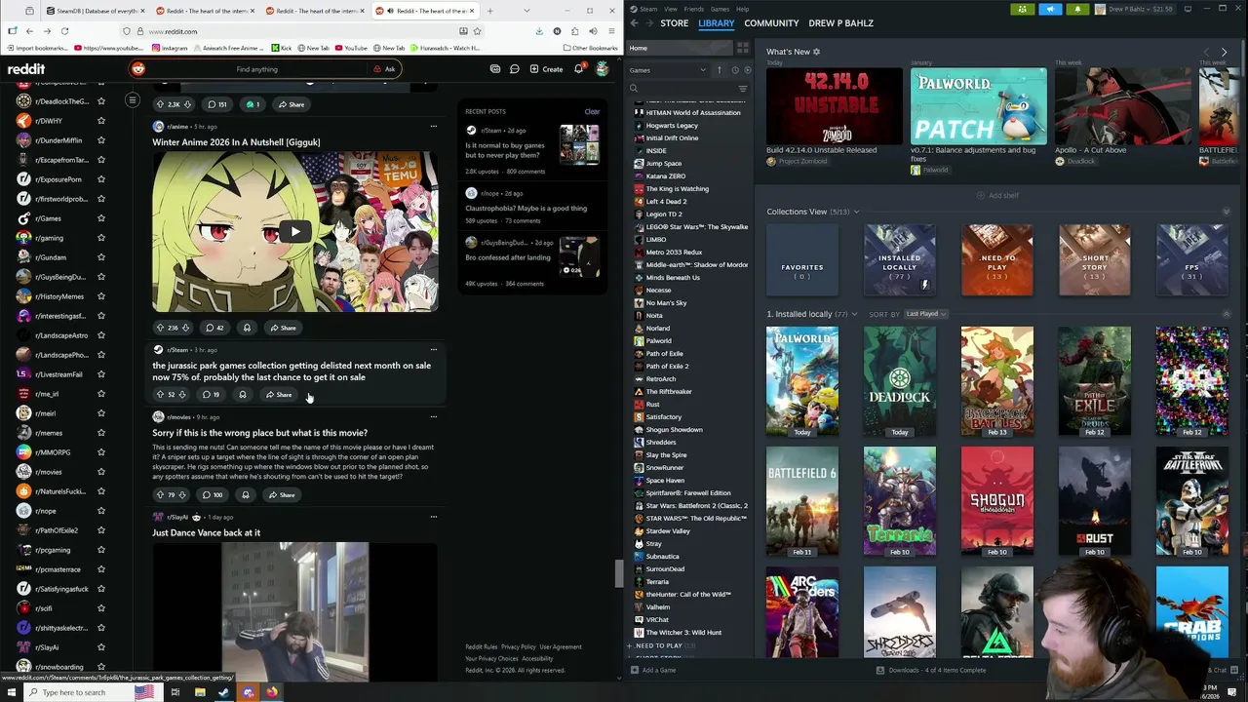This screenshot has height=702, width=1248.
Task: Downvote the 'what is this movie' post
Action: click(x=184, y=495)
